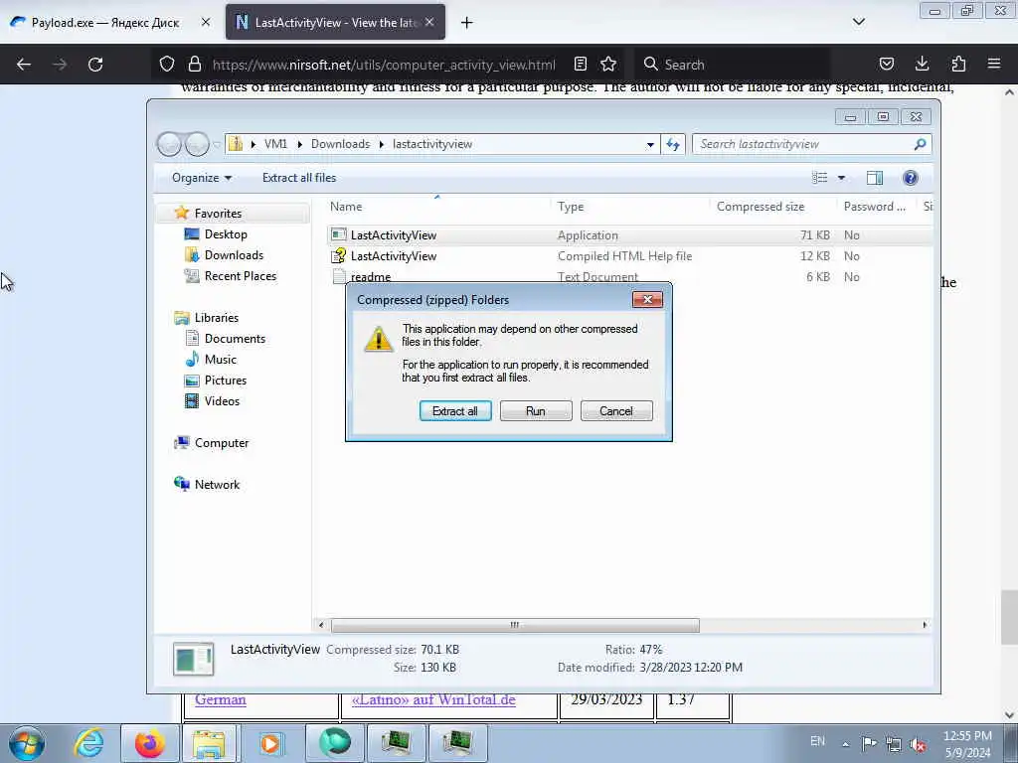Open Computer in navigation pane
The image size is (1018, 763).
point(222,442)
